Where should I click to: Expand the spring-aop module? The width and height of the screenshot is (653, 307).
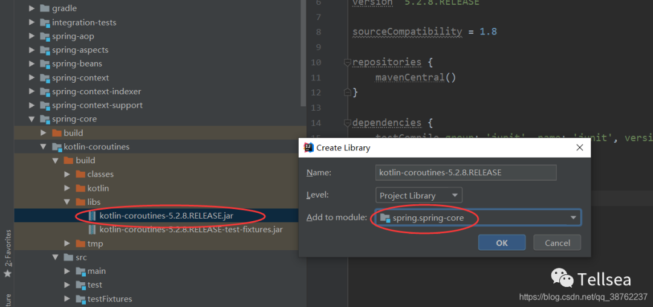click(31, 36)
